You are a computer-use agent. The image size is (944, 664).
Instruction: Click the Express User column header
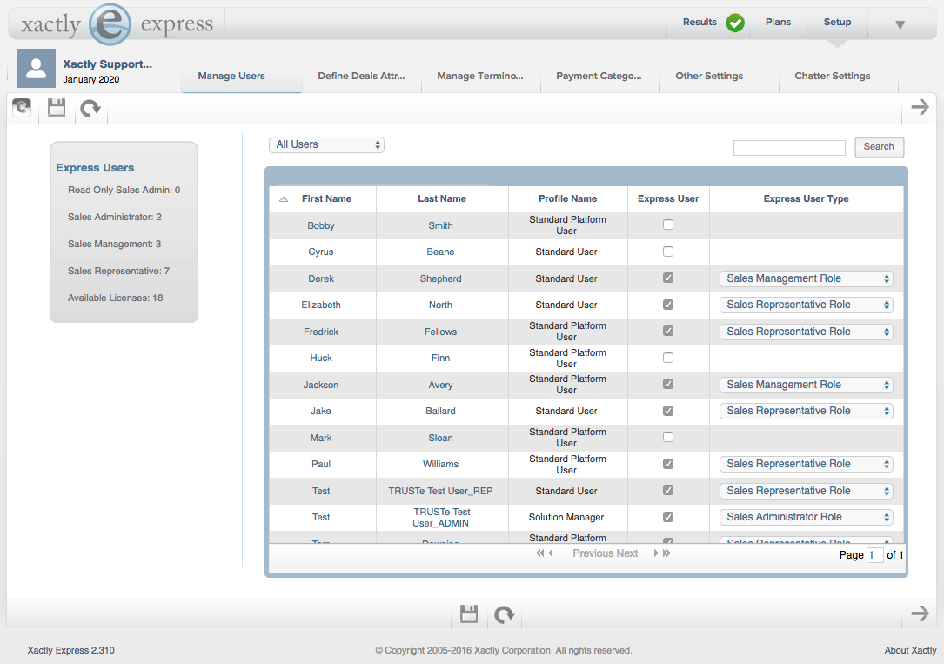(x=668, y=198)
